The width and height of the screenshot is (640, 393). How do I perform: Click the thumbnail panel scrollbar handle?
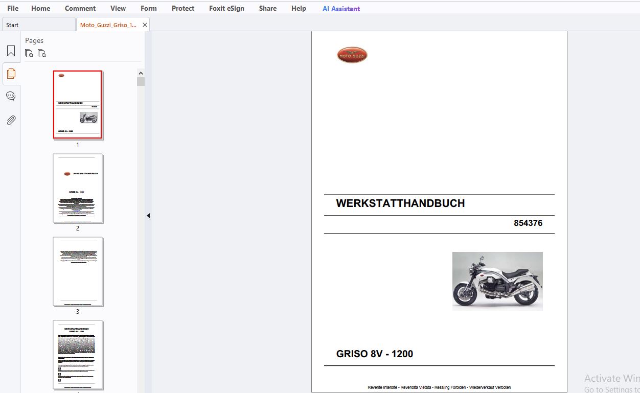141,82
